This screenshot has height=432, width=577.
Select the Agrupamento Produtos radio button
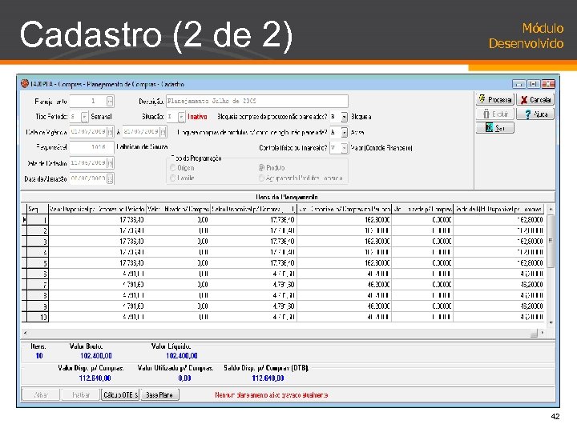tap(261, 178)
